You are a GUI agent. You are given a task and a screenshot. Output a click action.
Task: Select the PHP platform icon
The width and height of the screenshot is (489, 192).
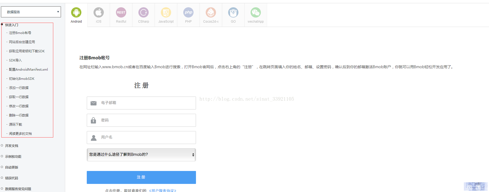[188, 12]
